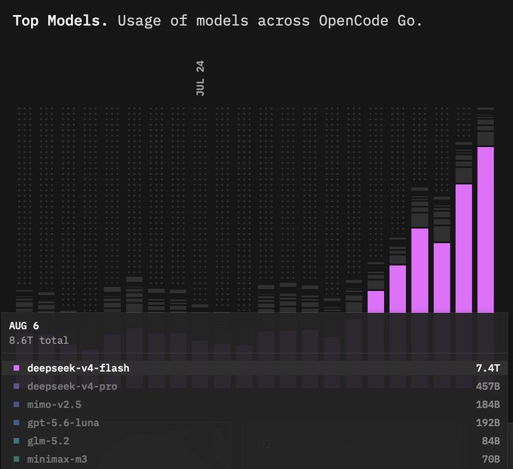The width and height of the screenshot is (513, 469).
Task: Click the 457B usage value
Action: pos(488,386)
